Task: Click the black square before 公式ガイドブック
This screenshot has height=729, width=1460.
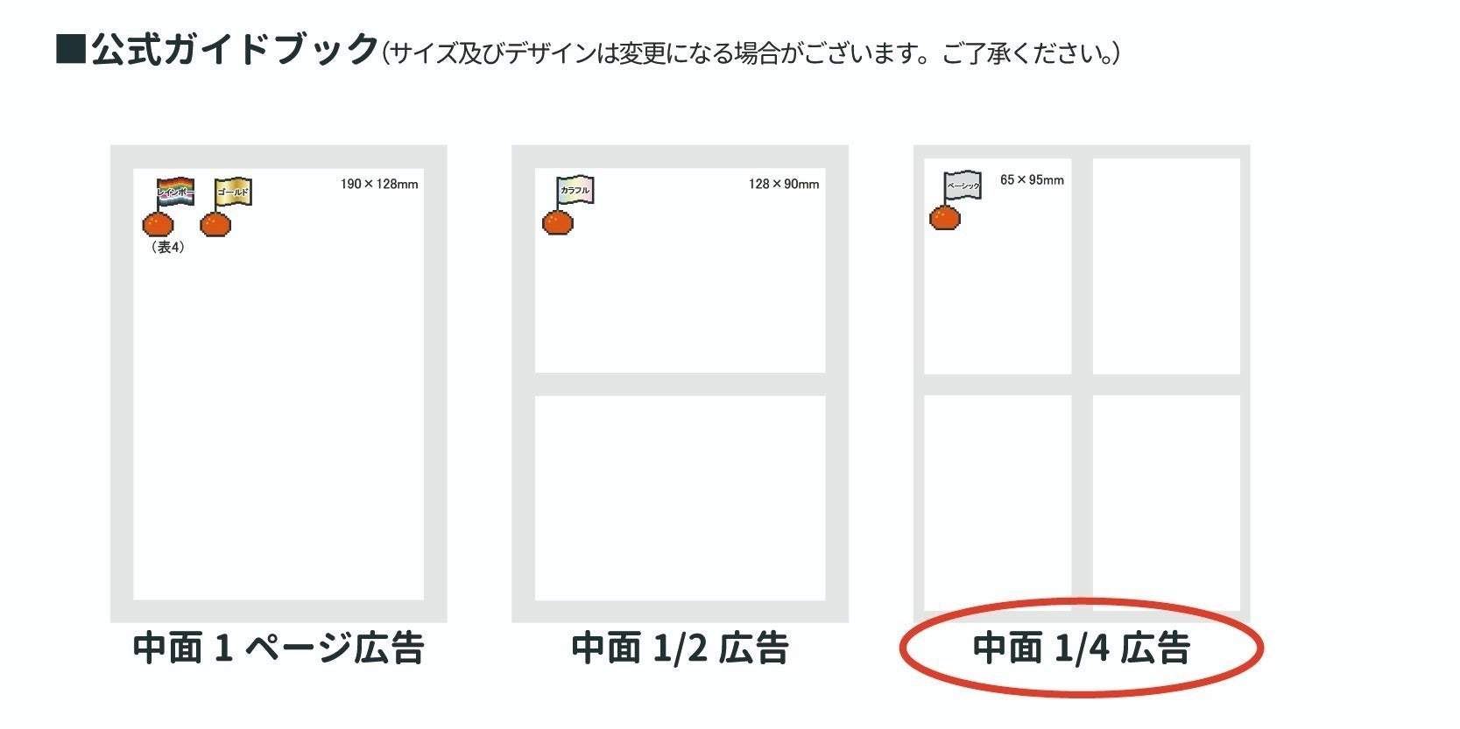Action: pos(70,49)
